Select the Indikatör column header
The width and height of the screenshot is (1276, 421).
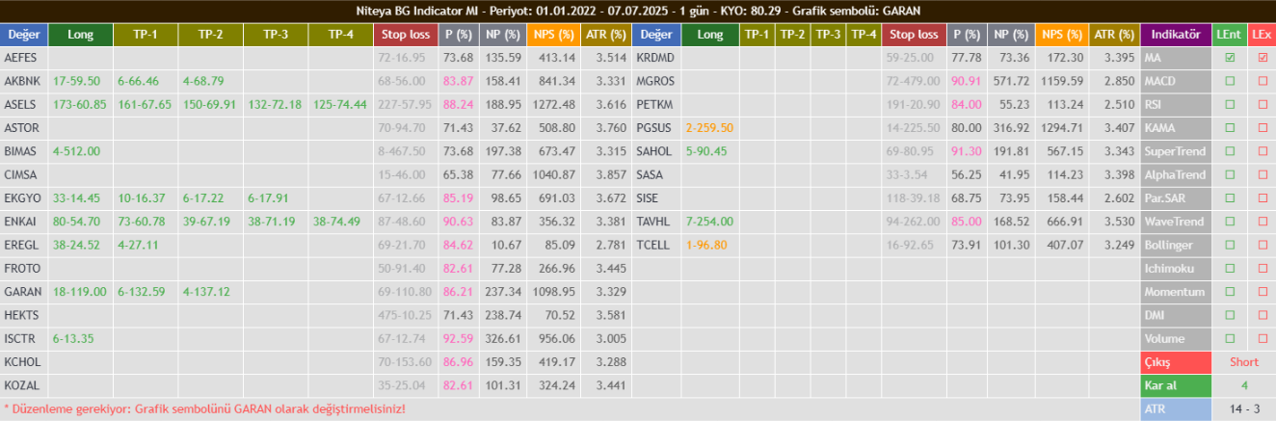pyautogui.click(x=1176, y=35)
